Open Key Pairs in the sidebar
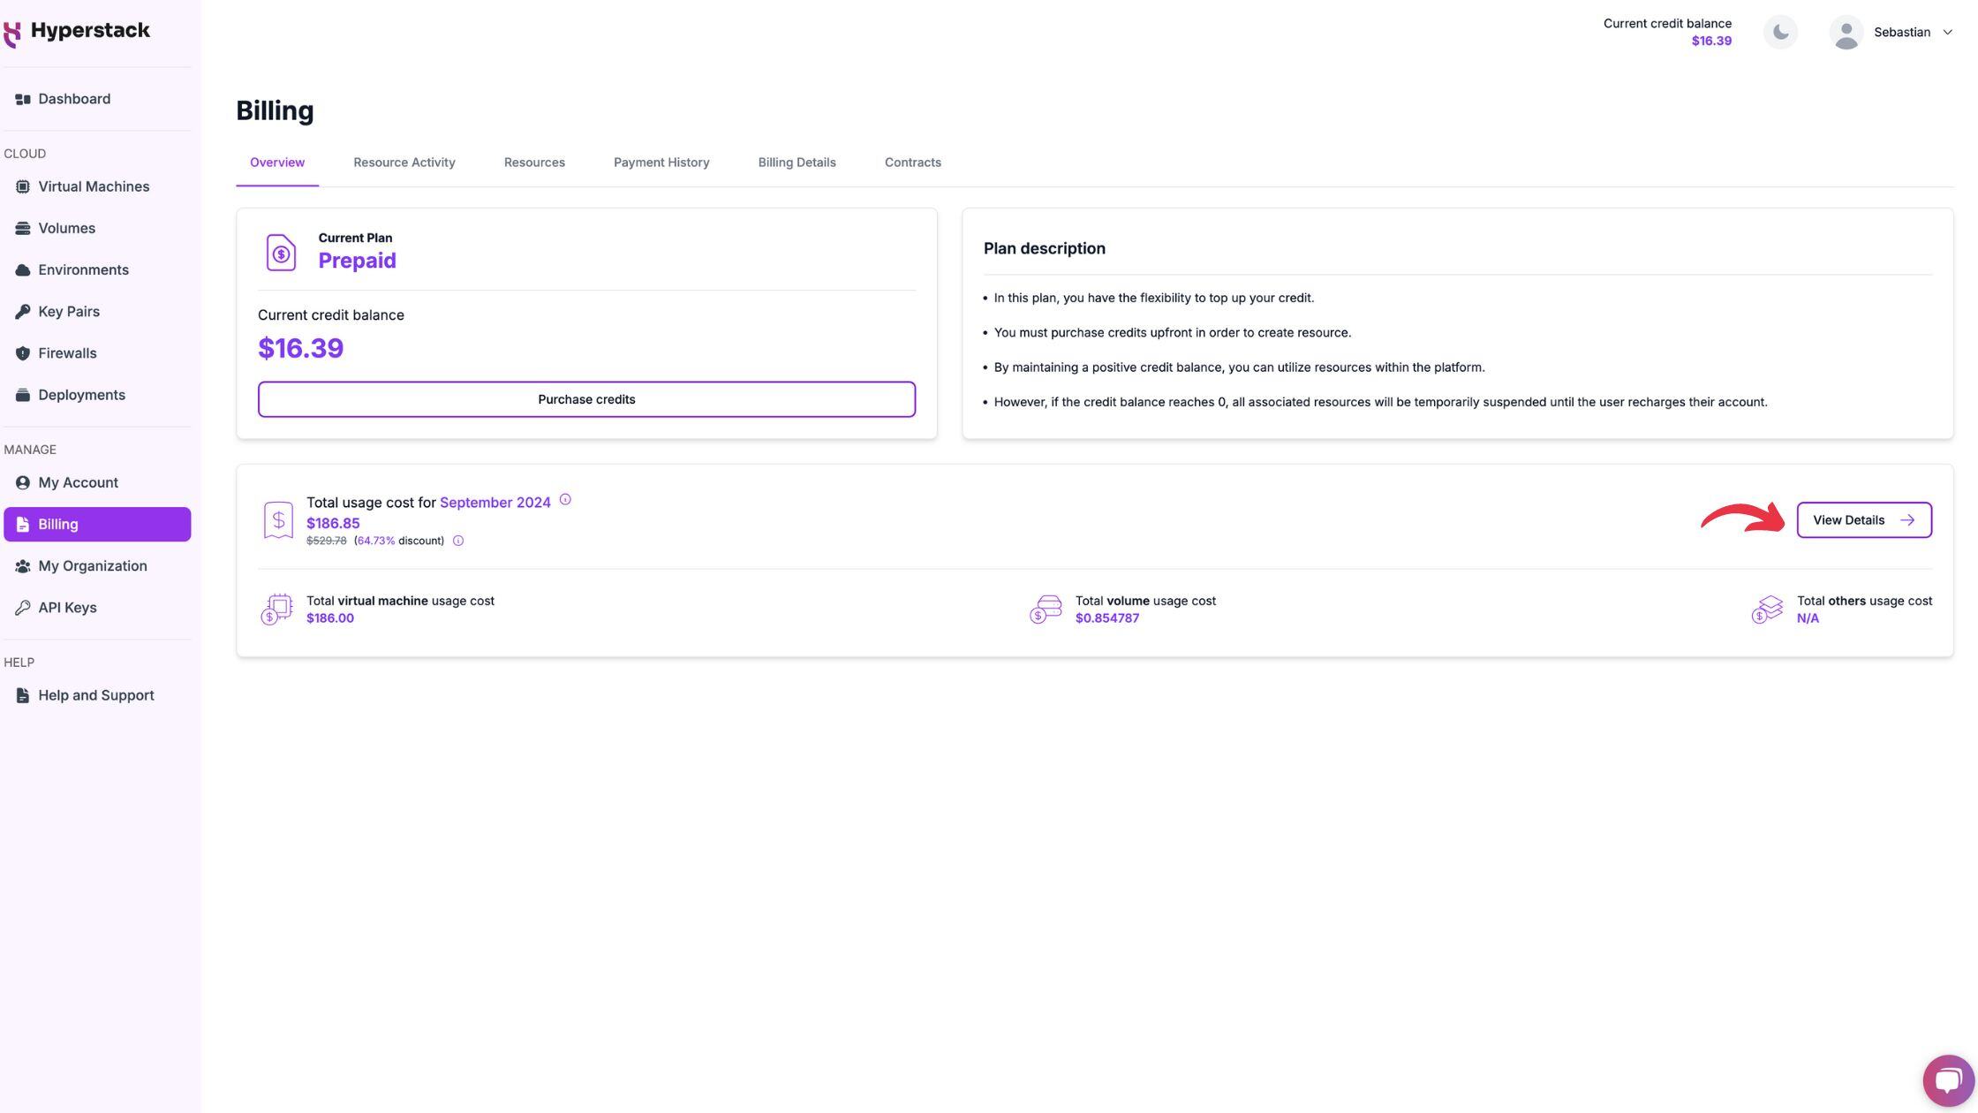This screenshot has width=1978, height=1113. 97,312
